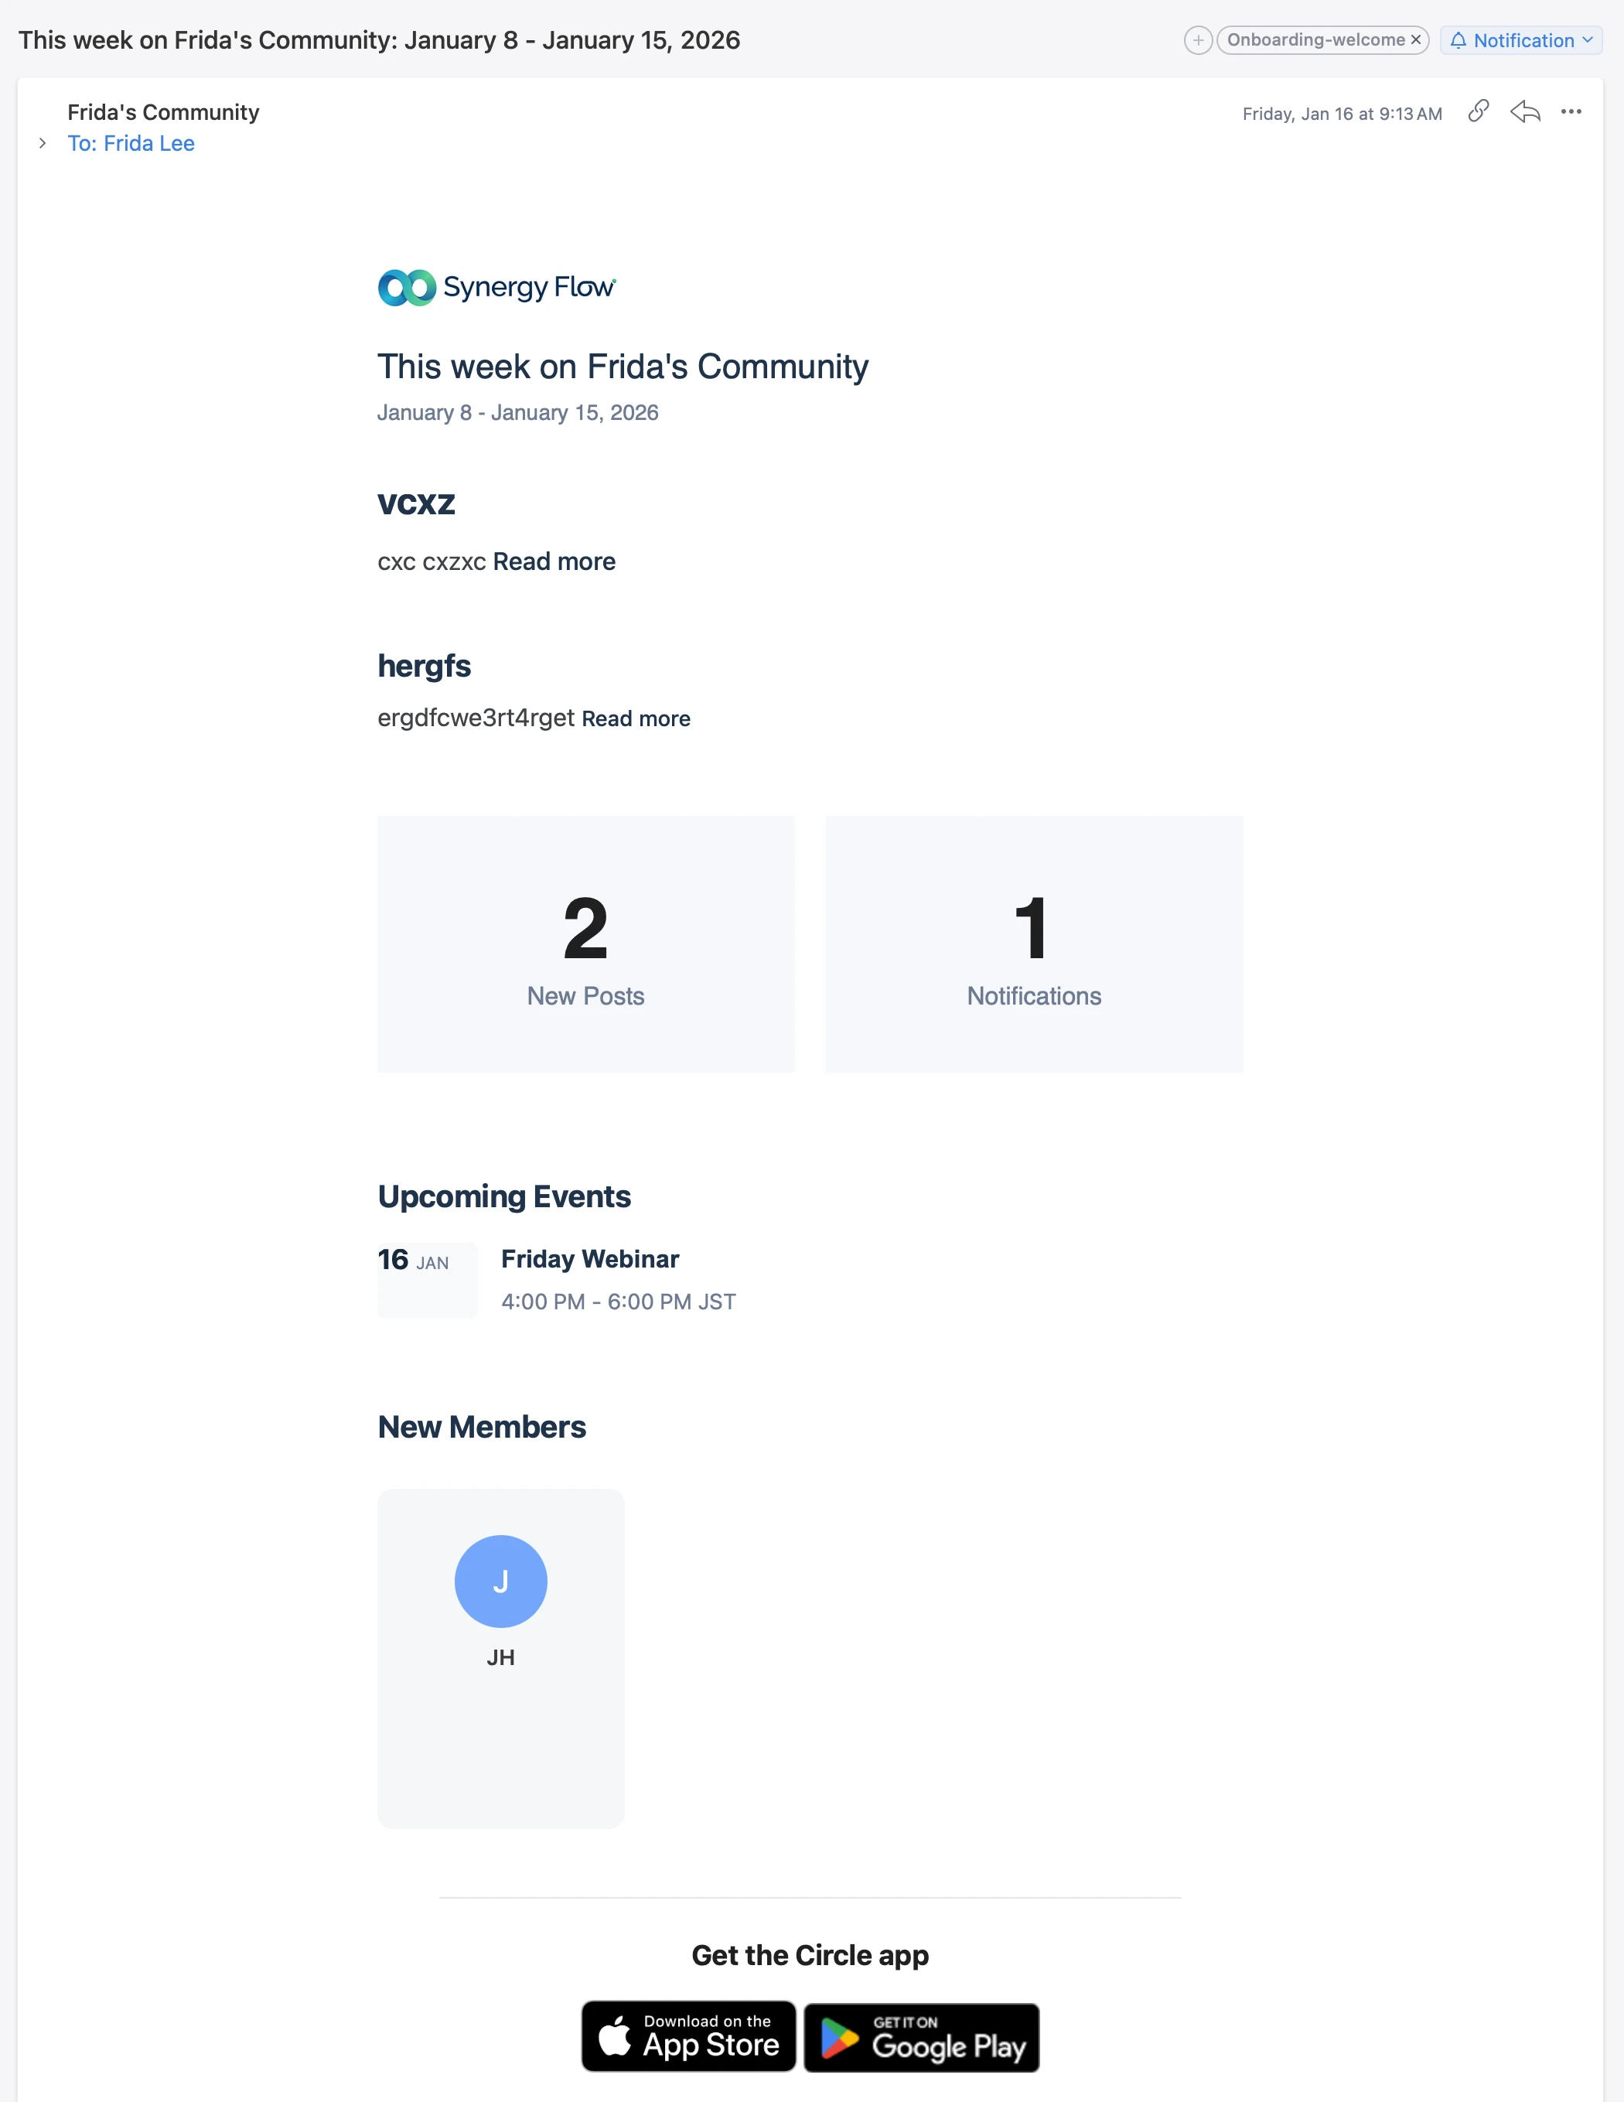Click the Download on the App Store badge
This screenshot has height=2102, width=1624.
pos(688,2036)
